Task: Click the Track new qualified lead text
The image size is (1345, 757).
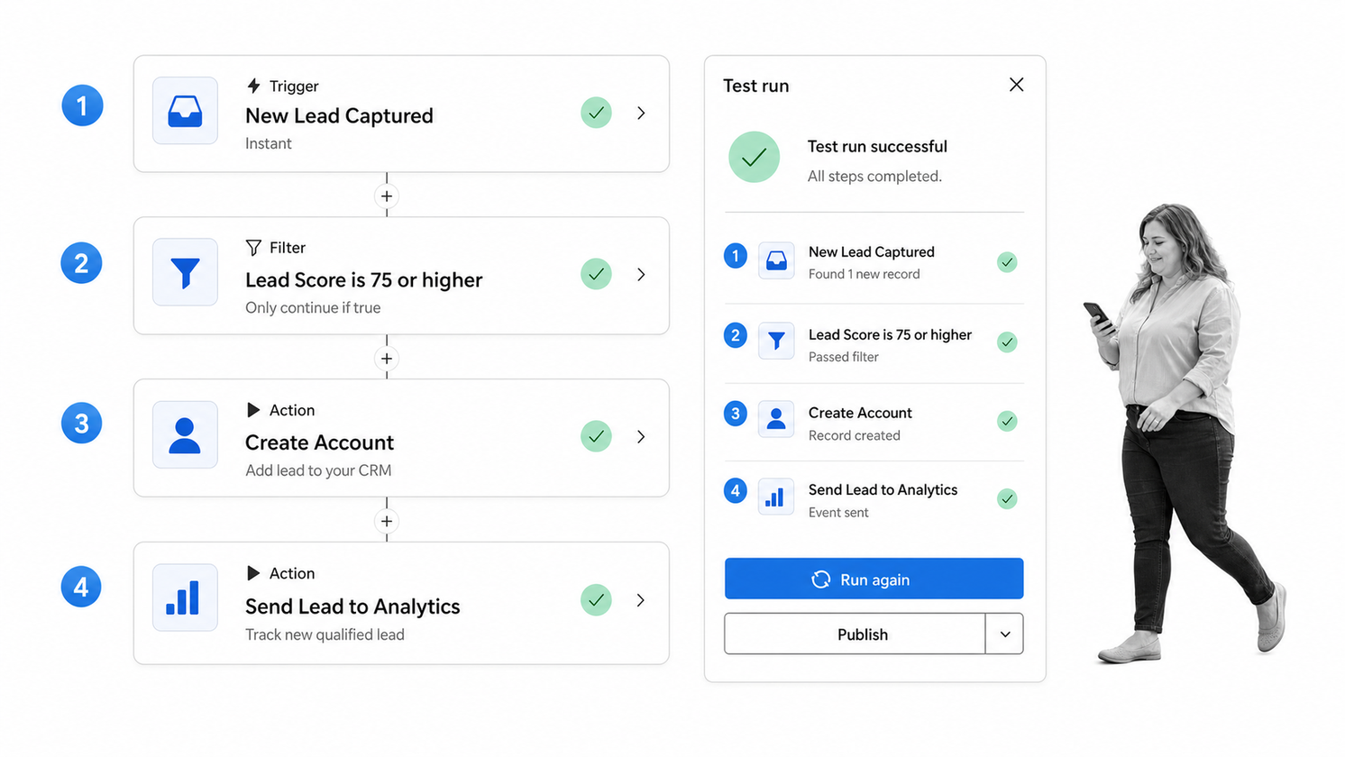Action: coord(325,634)
